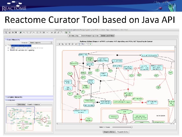Toggle checkbox beside PIP3 activates AKT signaling

[11, 50]
